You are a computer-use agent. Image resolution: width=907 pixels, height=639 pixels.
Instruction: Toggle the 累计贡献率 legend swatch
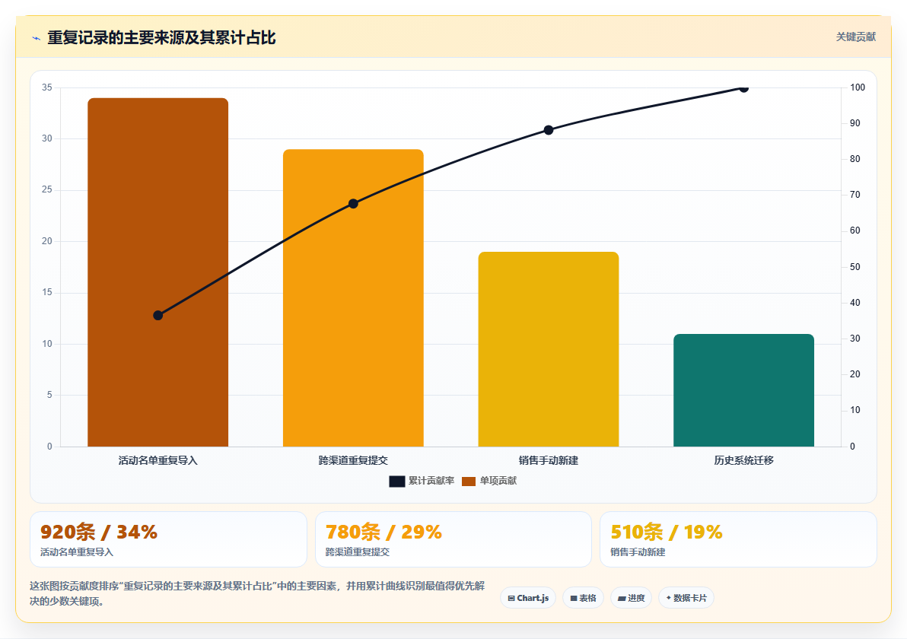click(x=397, y=481)
